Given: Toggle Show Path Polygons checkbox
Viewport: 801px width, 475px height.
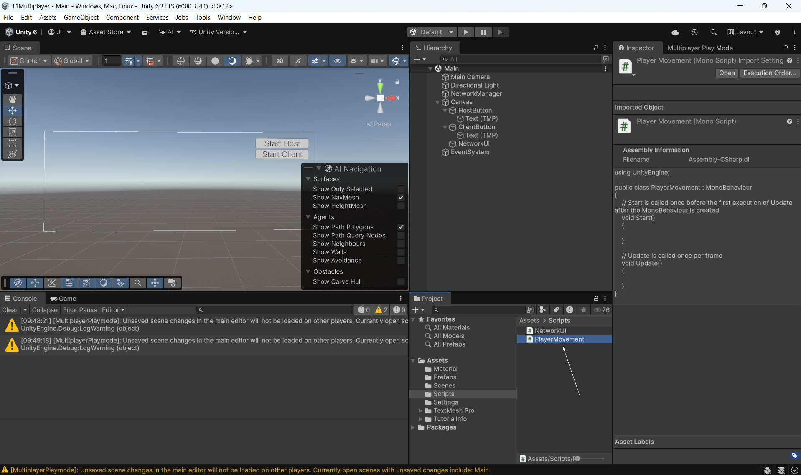Looking at the screenshot, I should (x=401, y=227).
